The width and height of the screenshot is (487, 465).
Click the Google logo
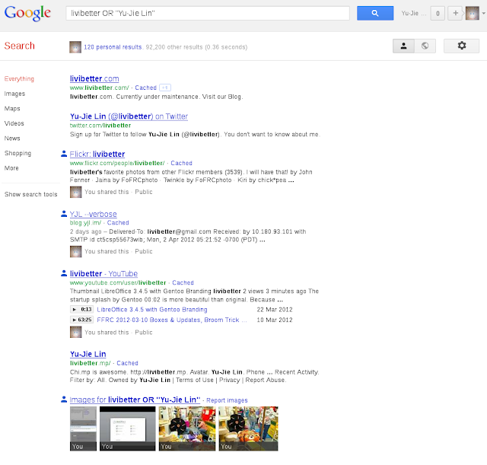[x=27, y=14]
